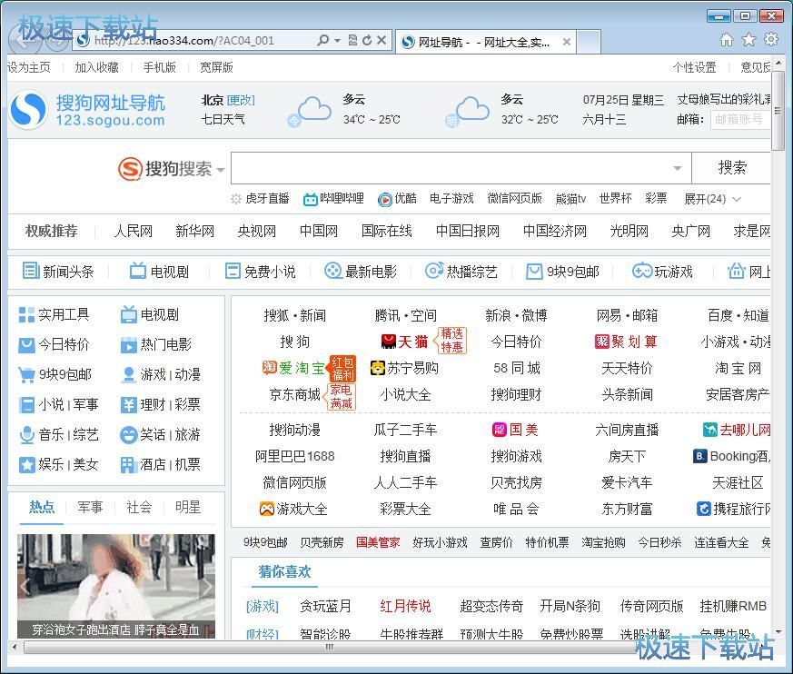Click tomorrow's weather cloud icon
The image size is (793, 674).
[x=467, y=111]
